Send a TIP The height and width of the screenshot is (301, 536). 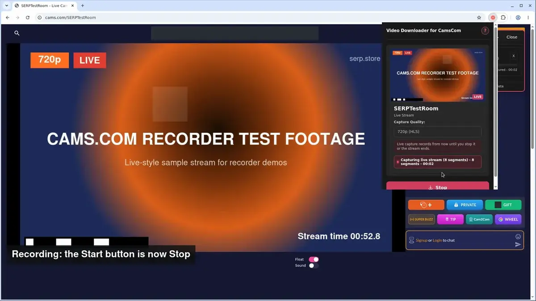(x=450, y=219)
